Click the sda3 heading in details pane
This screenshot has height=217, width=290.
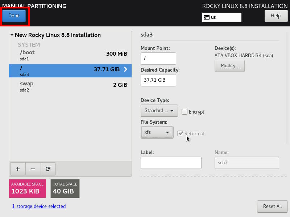(147, 35)
